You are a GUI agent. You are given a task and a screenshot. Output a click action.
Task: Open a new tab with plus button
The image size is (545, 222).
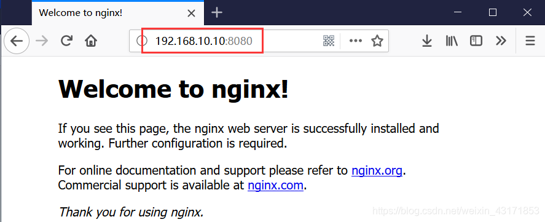(x=217, y=13)
